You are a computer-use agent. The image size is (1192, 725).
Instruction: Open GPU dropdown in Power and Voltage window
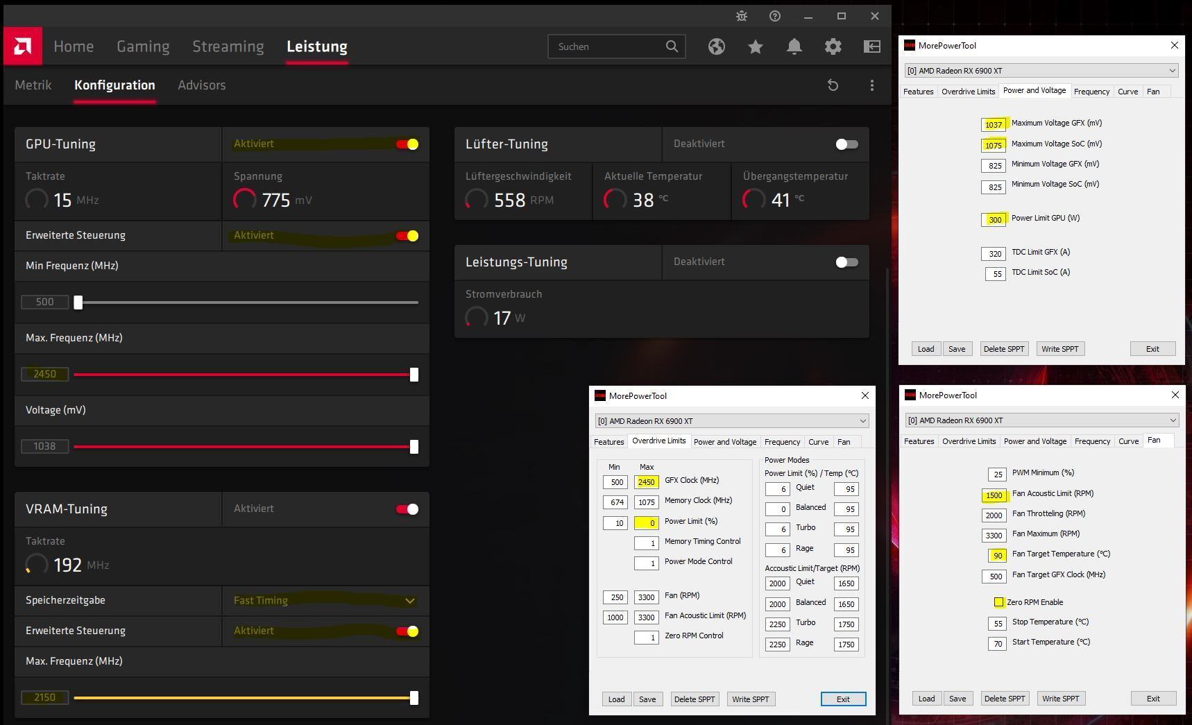[x=1041, y=71]
